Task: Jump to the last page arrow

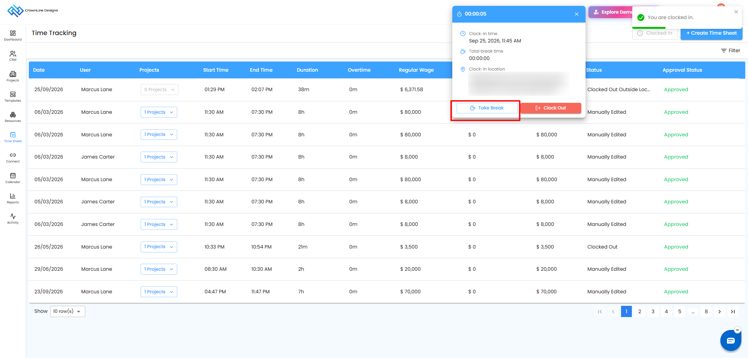Action: pos(733,312)
